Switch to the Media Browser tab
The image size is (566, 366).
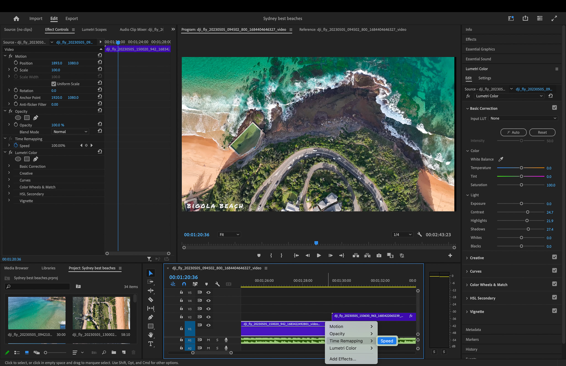pyautogui.click(x=16, y=268)
